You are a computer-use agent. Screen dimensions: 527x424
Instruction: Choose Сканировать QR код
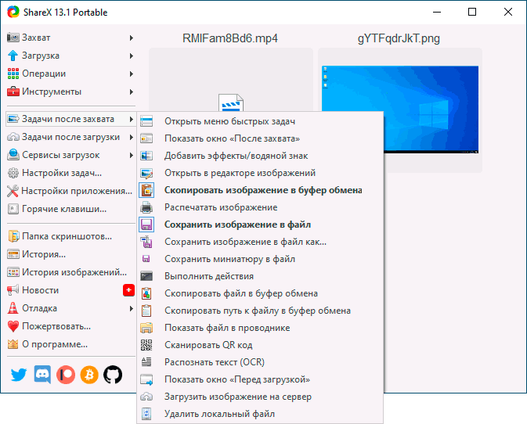[260, 345]
